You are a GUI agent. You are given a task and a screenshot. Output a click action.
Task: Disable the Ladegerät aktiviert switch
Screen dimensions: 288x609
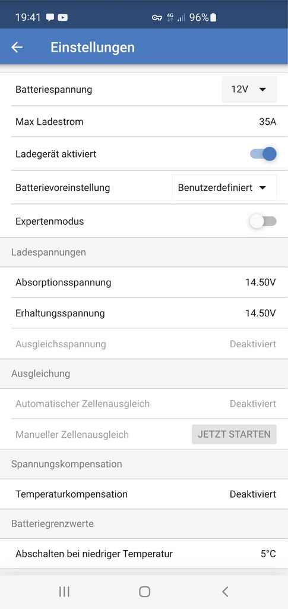(263, 154)
